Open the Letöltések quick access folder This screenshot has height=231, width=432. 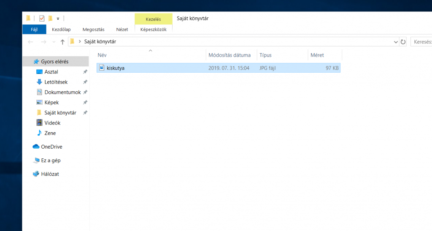coord(56,82)
